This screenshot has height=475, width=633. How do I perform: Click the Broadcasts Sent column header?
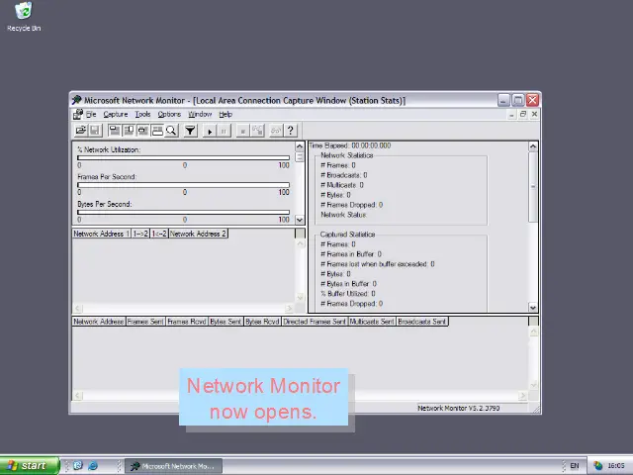point(422,322)
